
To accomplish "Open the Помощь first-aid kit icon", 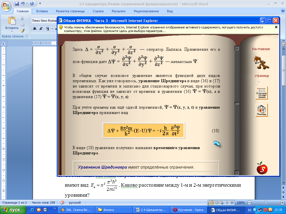I will (261, 110).
